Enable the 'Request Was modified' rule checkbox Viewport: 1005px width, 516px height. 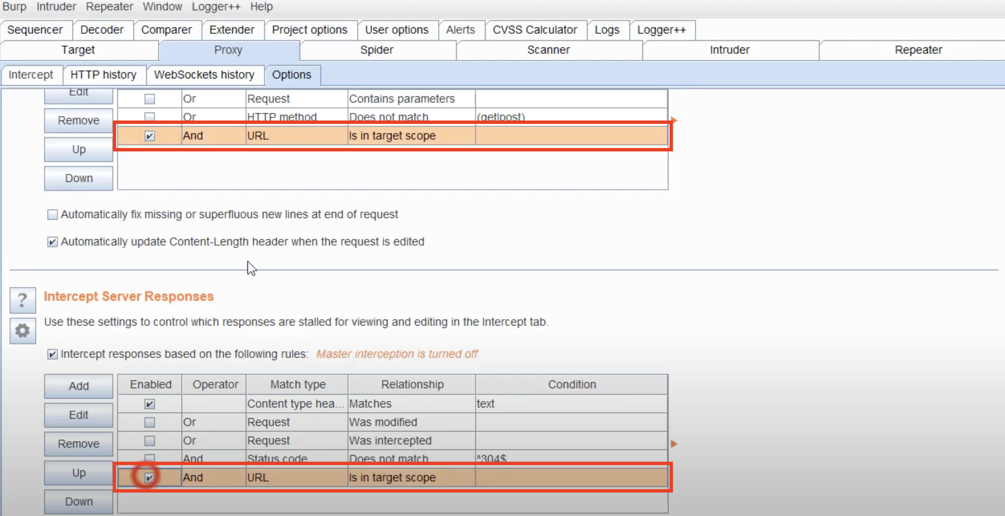pos(149,422)
